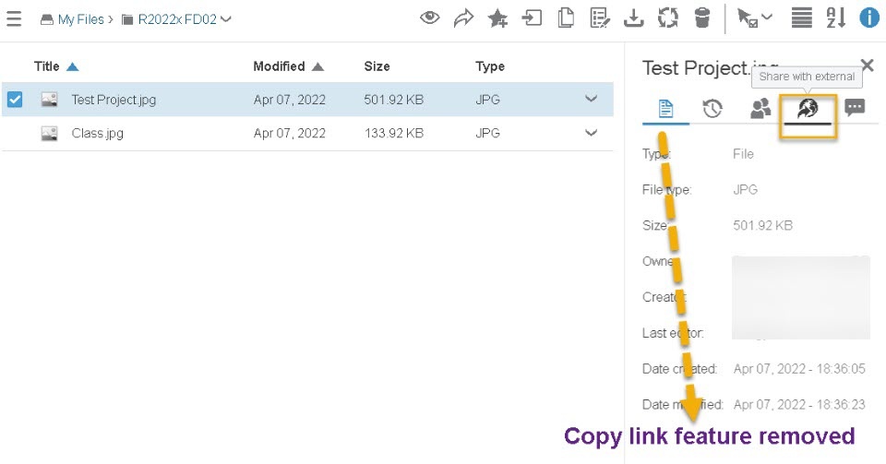886x464 pixels.
Task: Click the move-to-folder icon
Action: tap(532, 18)
